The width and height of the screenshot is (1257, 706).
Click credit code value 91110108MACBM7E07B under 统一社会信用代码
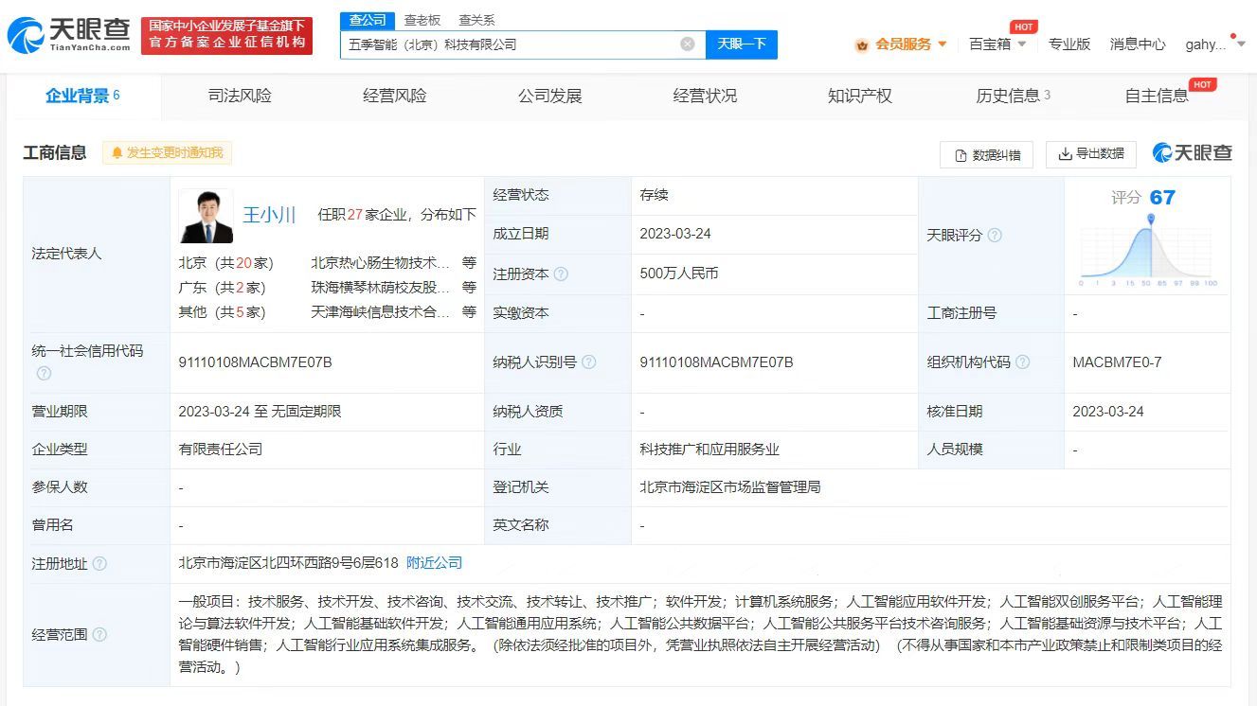coord(255,362)
